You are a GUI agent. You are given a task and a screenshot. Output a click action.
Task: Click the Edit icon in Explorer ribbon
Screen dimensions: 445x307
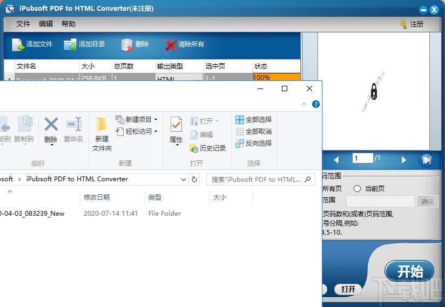tap(194, 135)
